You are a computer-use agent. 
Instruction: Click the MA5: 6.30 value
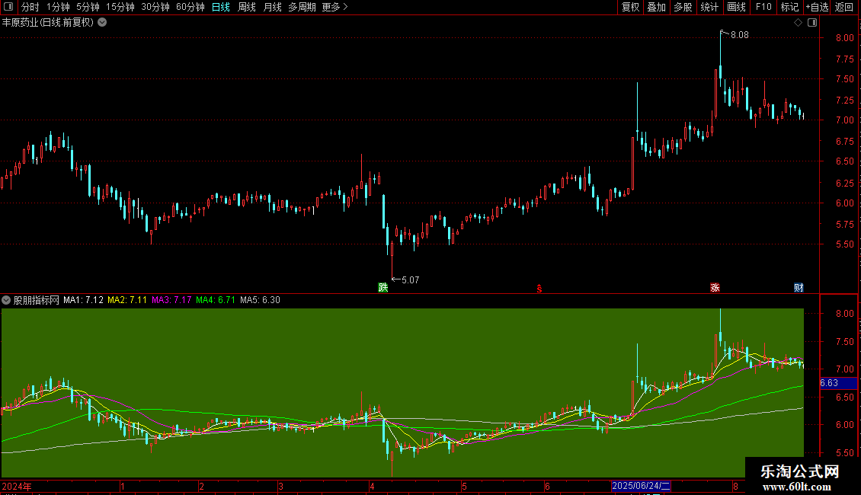click(261, 300)
